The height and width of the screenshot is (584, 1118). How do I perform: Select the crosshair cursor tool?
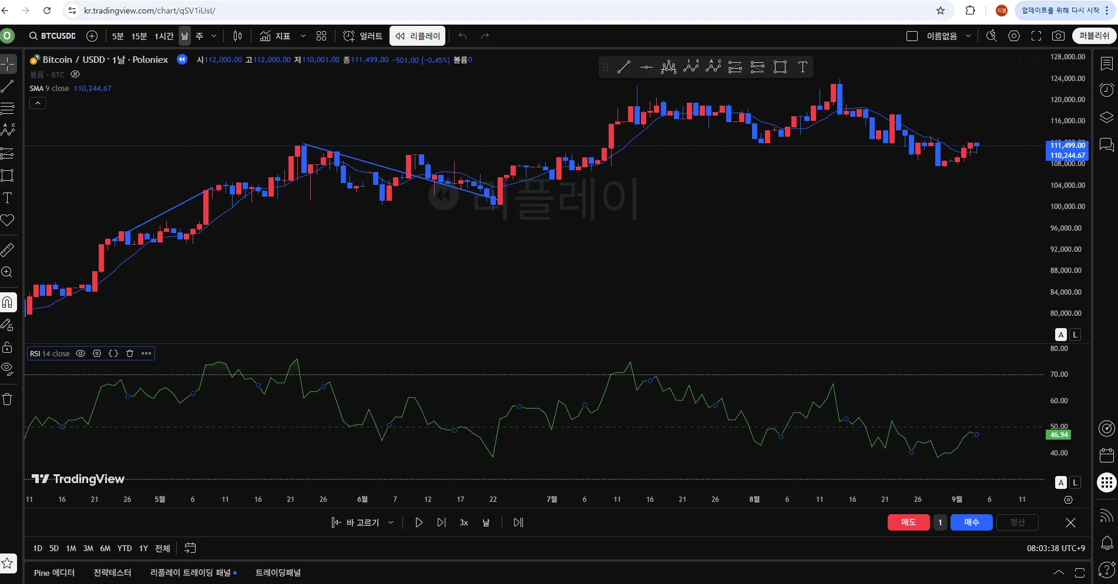8,63
